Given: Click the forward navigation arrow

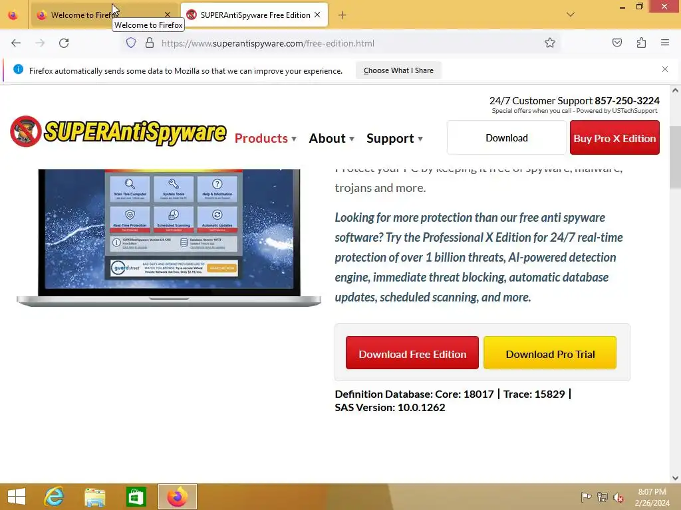Looking at the screenshot, I should point(40,43).
